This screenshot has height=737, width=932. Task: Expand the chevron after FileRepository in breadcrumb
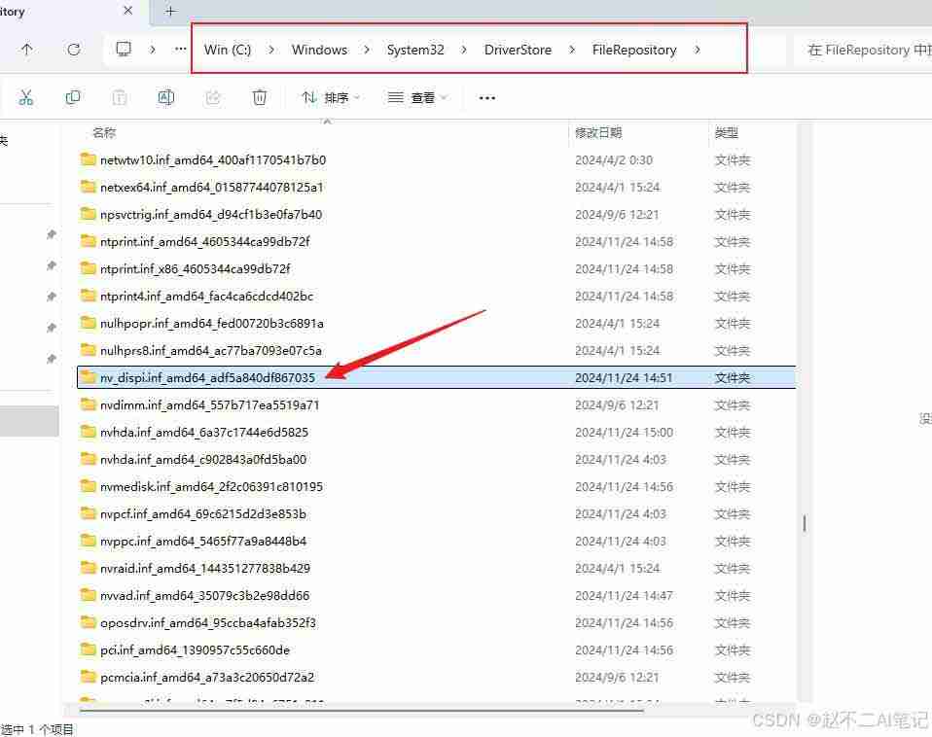(698, 50)
